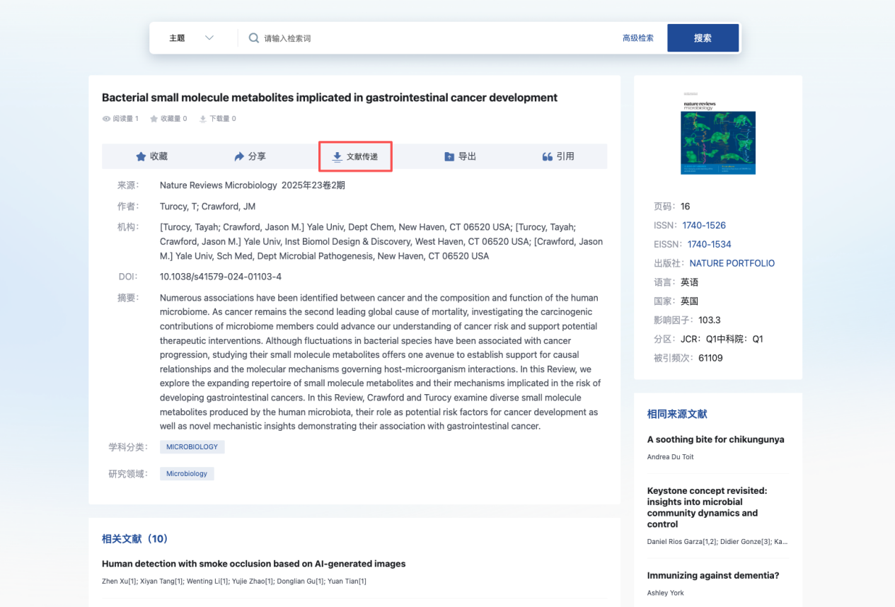Open EISSN link 1740-1534
This screenshot has height=607, width=895.
point(710,244)
